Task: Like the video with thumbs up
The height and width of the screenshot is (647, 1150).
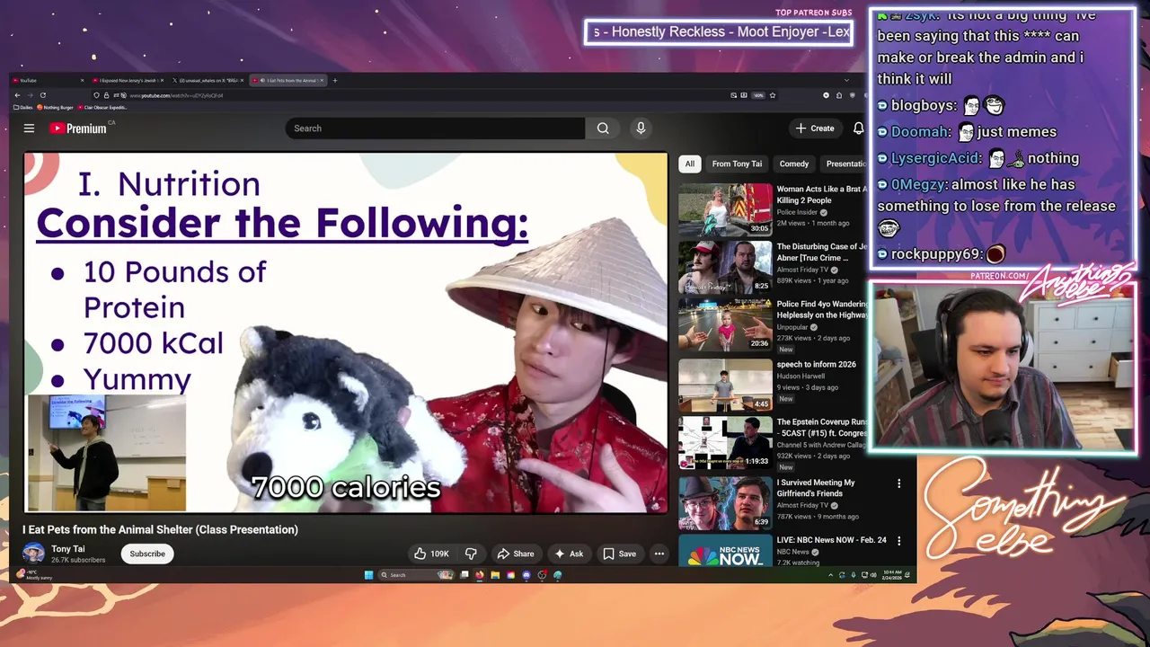Action: (431, 554)
